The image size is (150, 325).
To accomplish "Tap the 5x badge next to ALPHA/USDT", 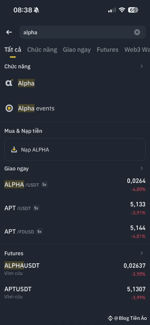I will pos(45,185).
